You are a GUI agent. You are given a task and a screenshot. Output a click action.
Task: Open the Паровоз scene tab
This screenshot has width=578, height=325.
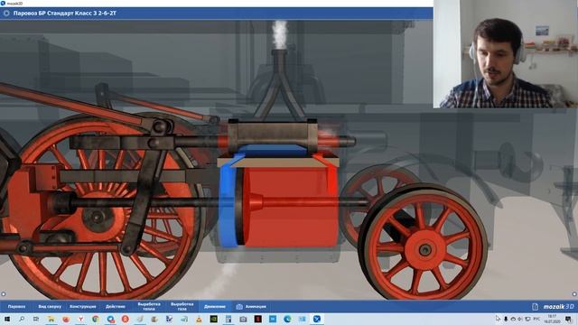(16, 307)
